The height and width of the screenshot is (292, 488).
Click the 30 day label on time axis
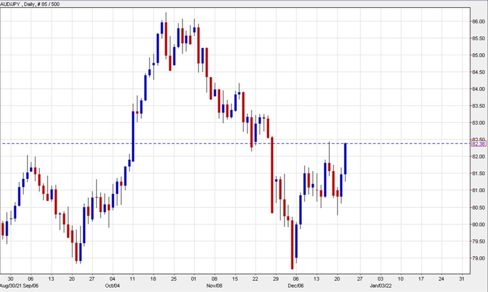coord(10,279)
